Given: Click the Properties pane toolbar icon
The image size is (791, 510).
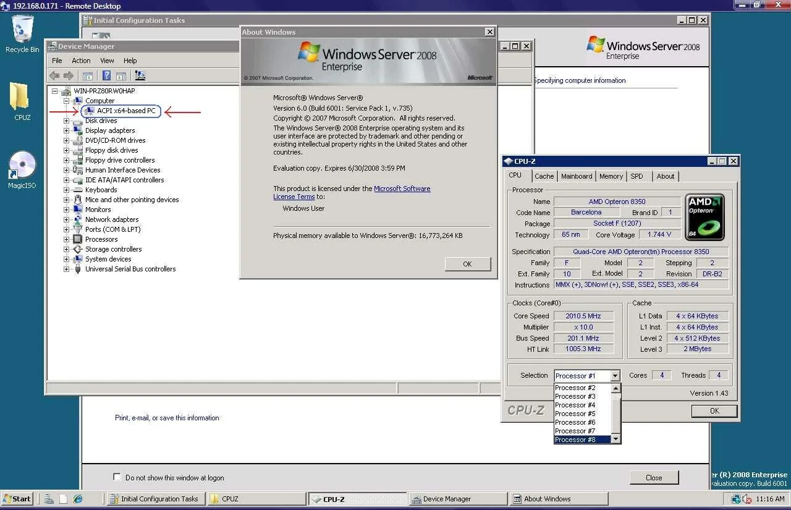Looking at the screenshot, I should coord(121,75).
